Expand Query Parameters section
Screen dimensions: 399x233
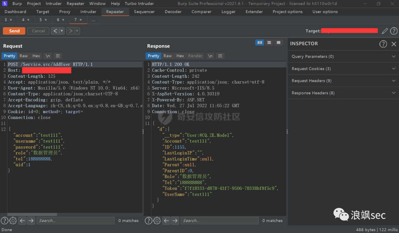343,56
